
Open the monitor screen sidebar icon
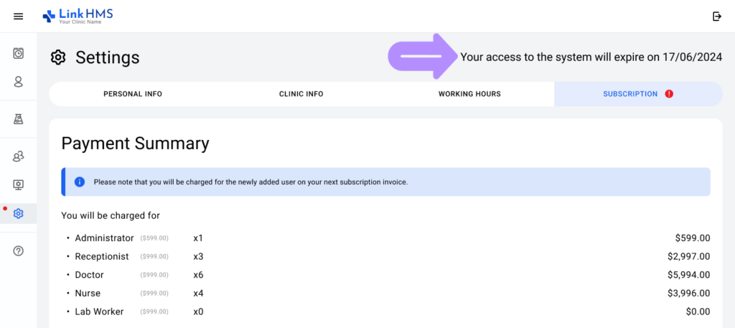pos(18,185)
